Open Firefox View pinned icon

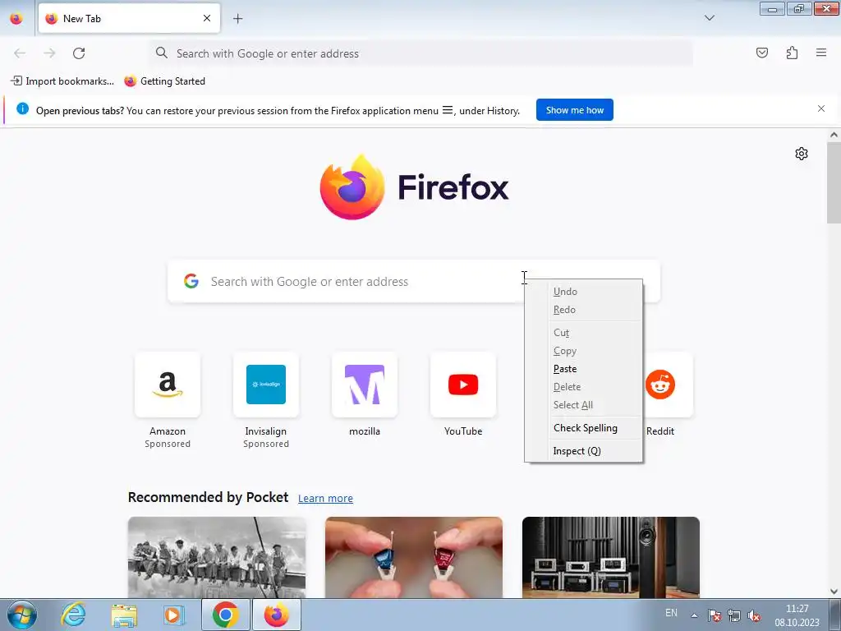tap(16, 19)
